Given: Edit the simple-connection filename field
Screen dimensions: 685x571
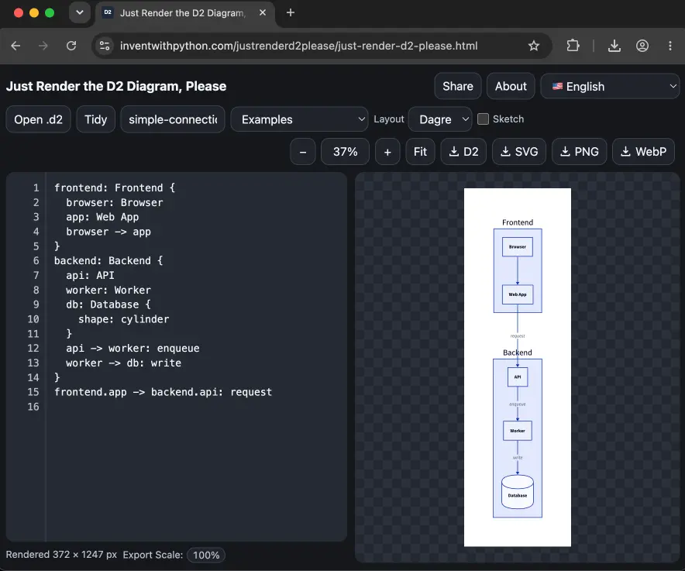Looking at the screenshot, I should click(x=173, y=119).
